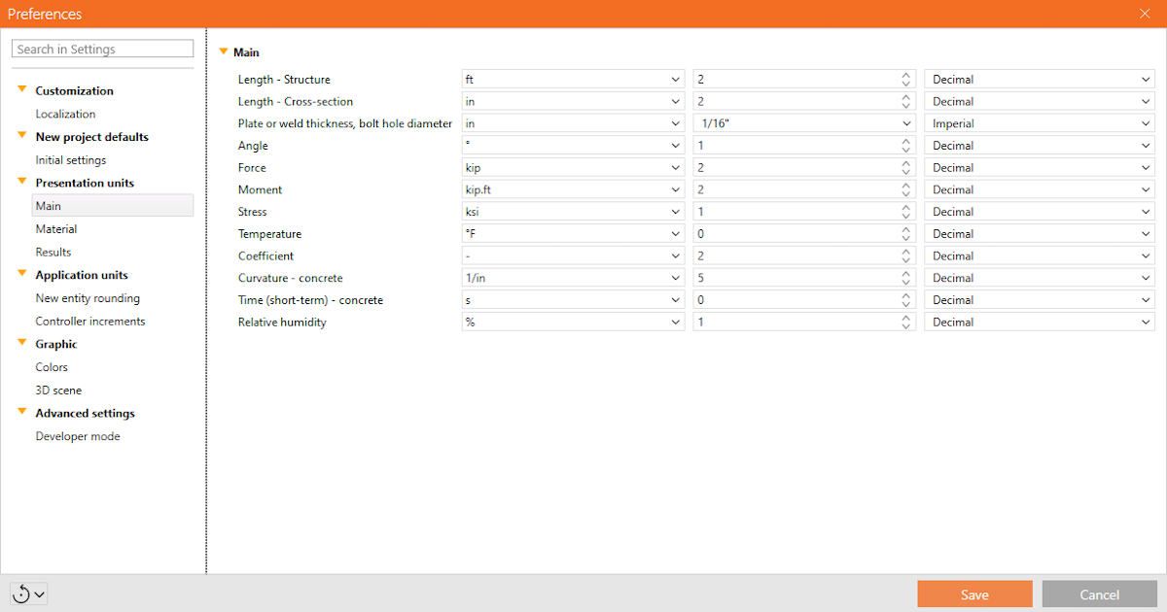
Task: Collapse the Advanced settings section
Action: tap(21, 413)
